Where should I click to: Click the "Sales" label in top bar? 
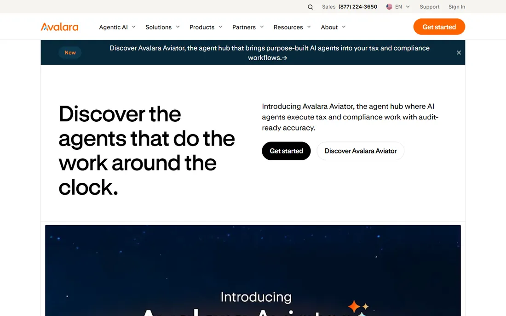(x=328, y=7)
